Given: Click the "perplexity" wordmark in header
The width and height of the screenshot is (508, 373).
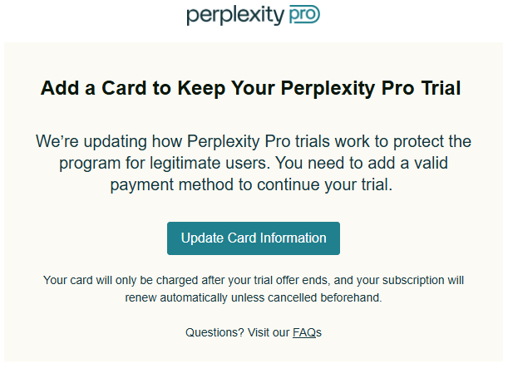Looking at the screenshot, I should 235,16.
